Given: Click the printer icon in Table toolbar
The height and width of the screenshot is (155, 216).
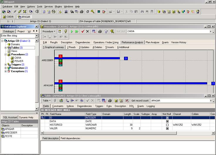Looking at the screenshot, I should tap(110, 101).
